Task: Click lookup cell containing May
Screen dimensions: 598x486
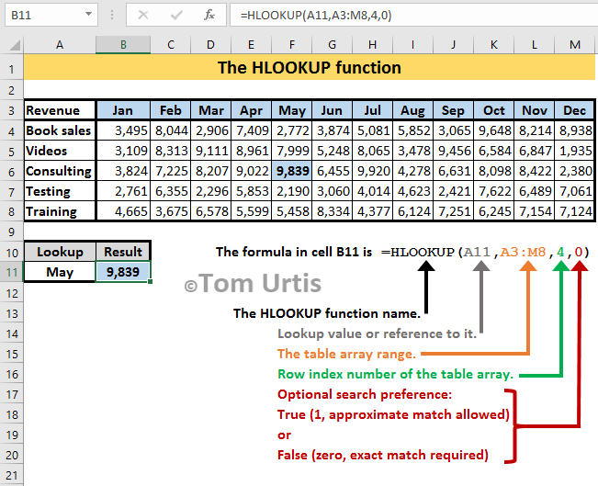Action: click(x=60, y=272)
